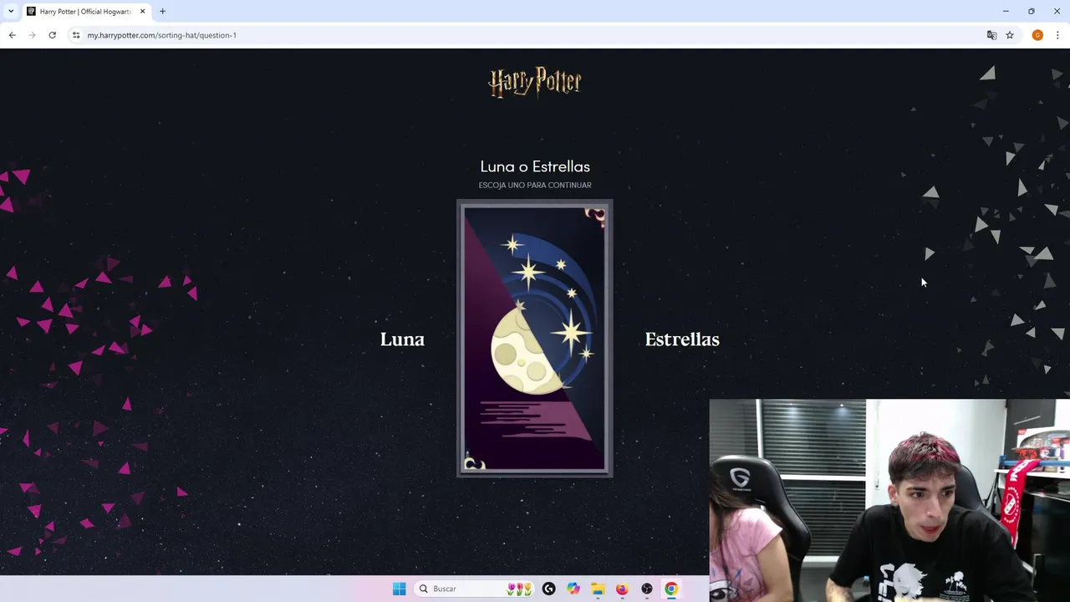1070x602 pixels.
Task: Open OBS Studio from the taskbar
Action: [646, 589]
